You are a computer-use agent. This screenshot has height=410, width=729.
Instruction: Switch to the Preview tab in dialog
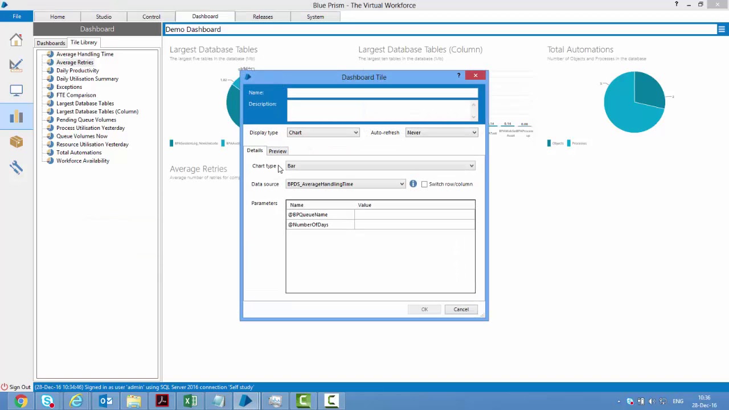(277, 151)
